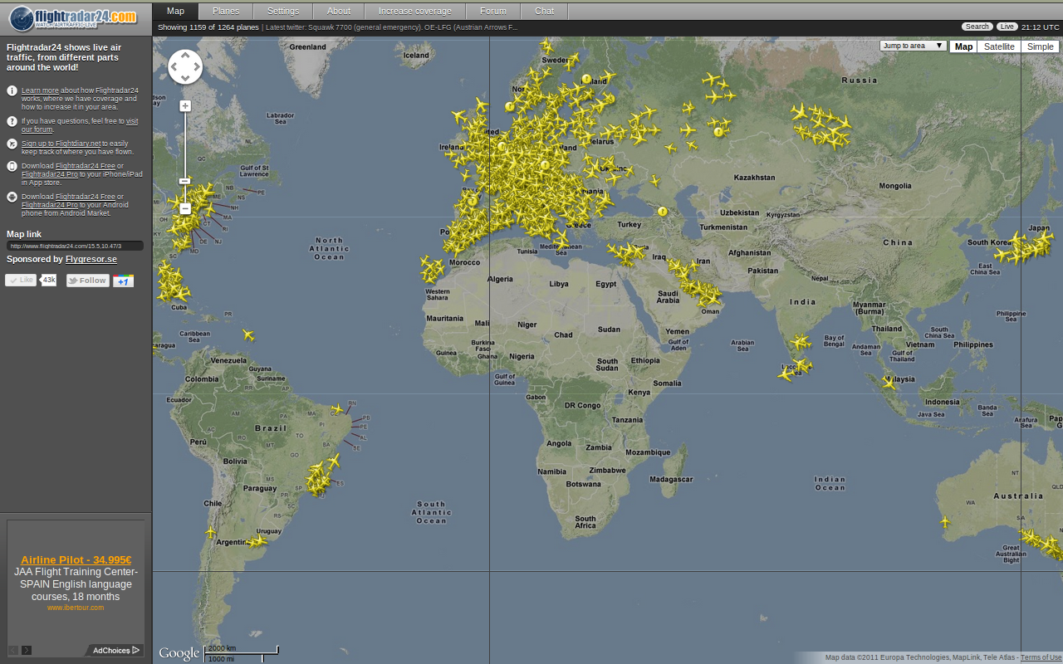The width and height of the screenshot is (1063, 664).
Task: Select the plane over western Australia
Action: (944, 521)
